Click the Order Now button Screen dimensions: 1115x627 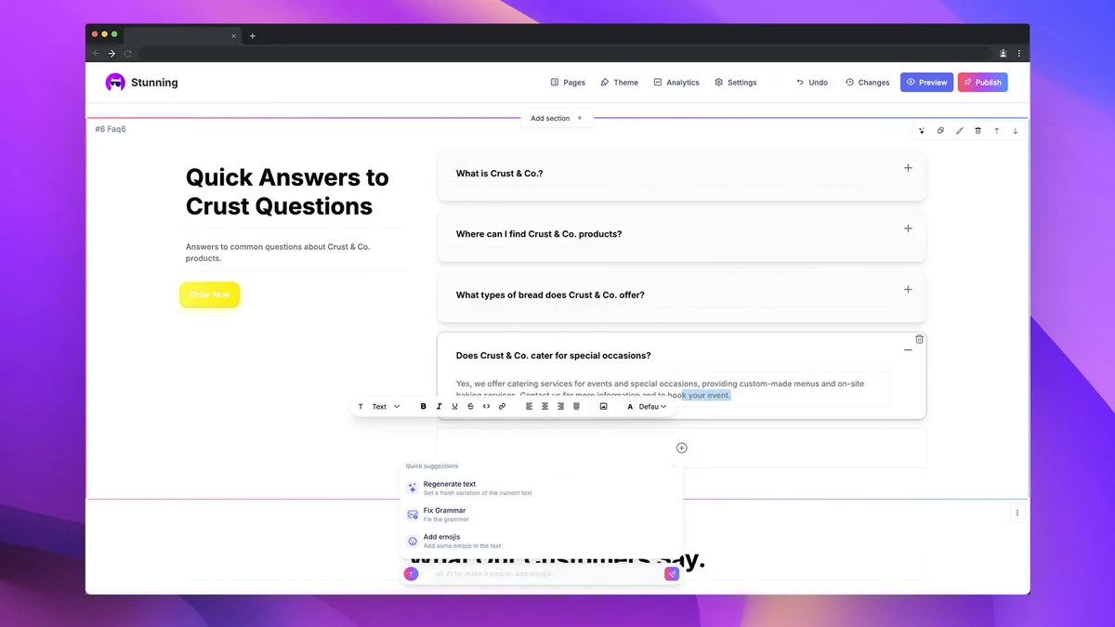coord(209,294)
